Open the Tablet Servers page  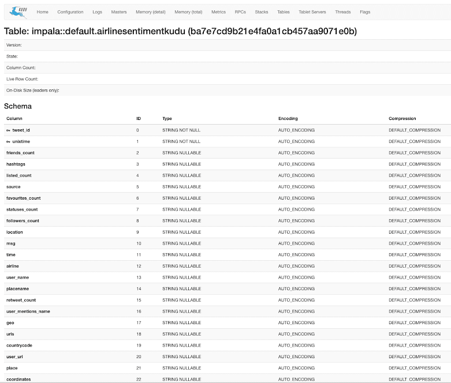click(x=312, y=12)
